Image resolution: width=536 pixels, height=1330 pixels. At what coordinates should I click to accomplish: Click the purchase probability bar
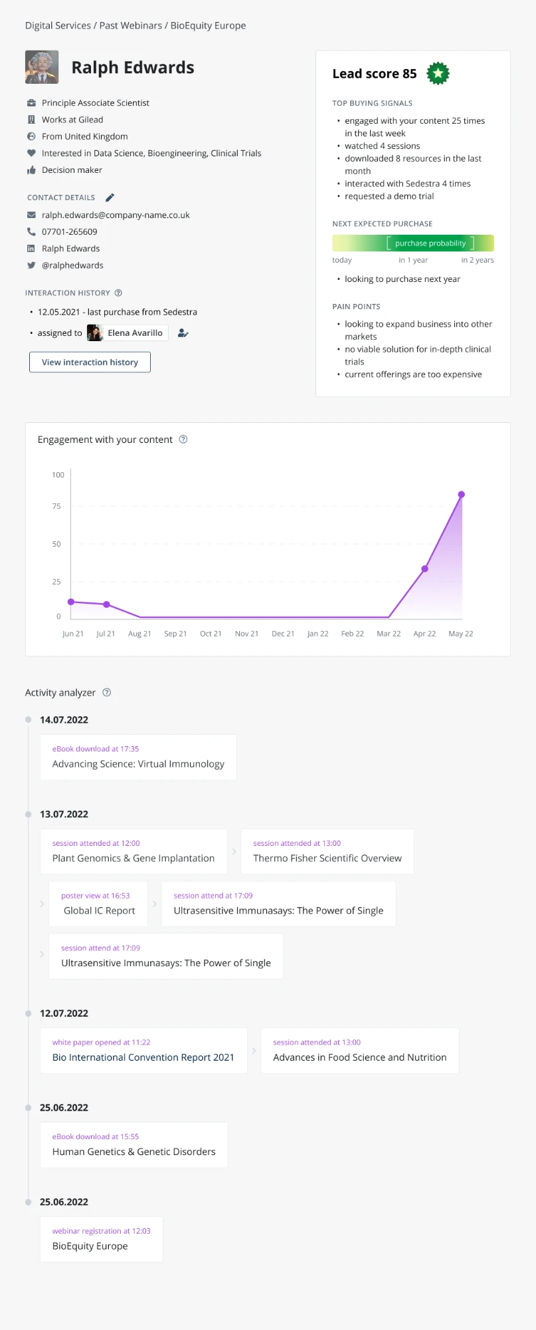click(x=413, y=243)
